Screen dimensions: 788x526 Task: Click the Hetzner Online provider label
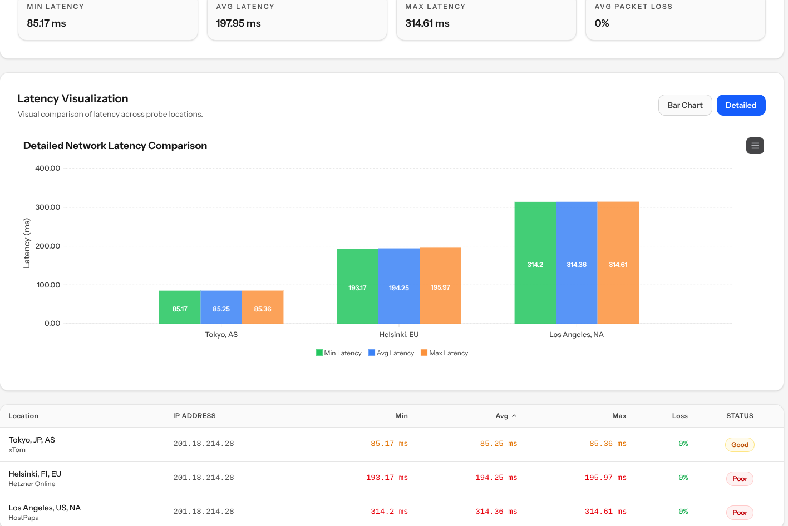click(x=32, y=484)
